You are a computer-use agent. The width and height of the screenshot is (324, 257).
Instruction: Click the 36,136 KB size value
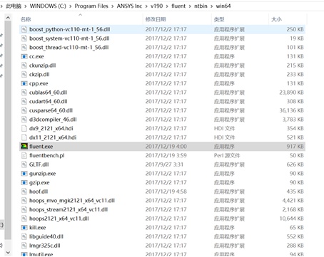point(291,110)
